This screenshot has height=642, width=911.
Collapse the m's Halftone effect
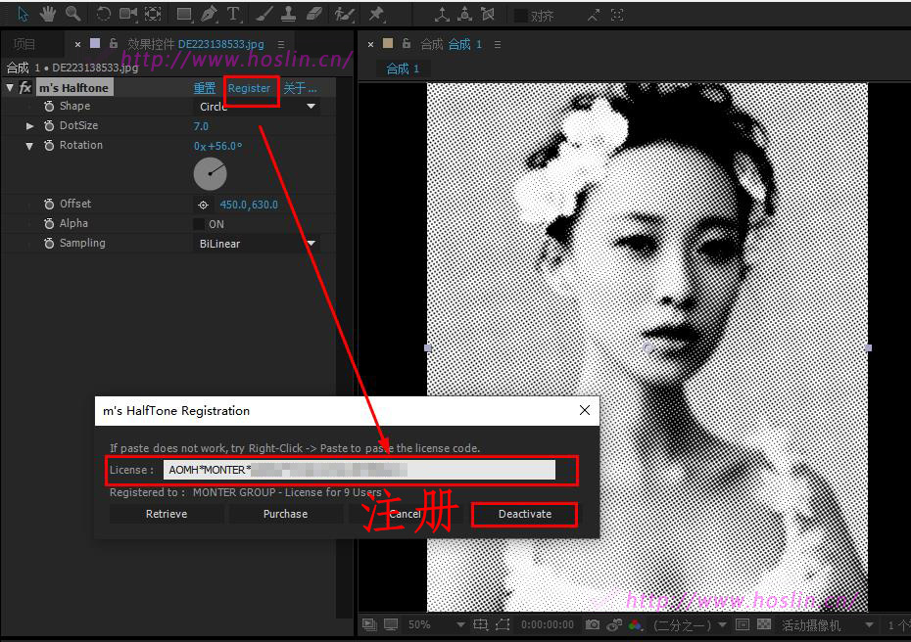click(x=10, y=88)
